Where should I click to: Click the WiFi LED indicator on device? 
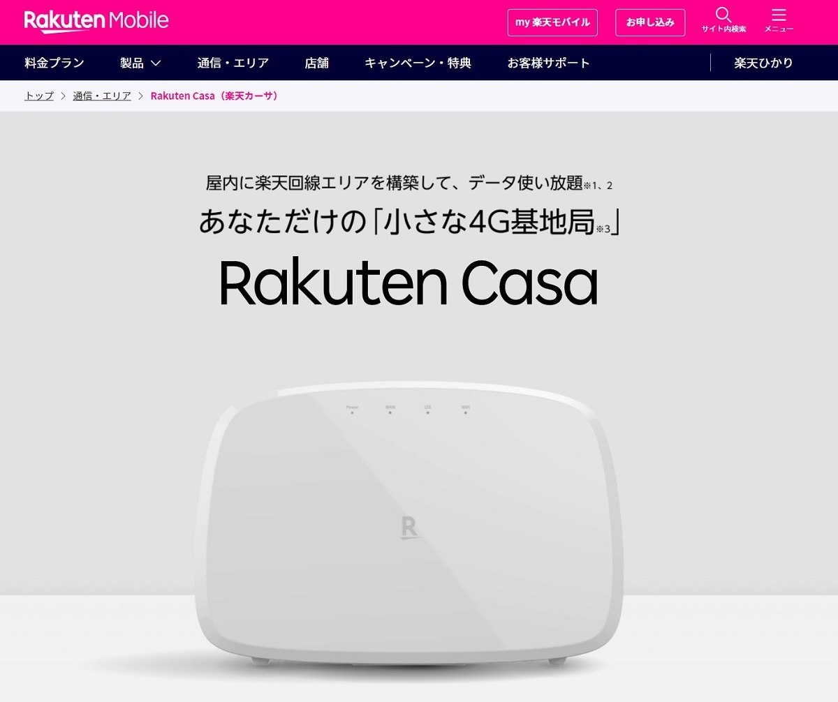[465, 412]
